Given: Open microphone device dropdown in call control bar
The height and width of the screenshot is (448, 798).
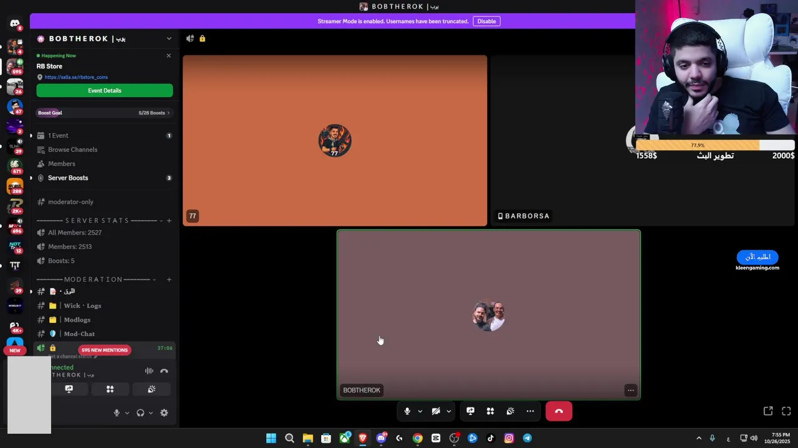Looking at the screenshot, I should tap(420, 411).
